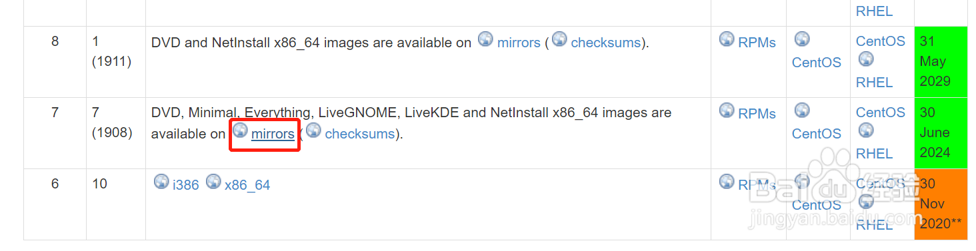The width and height of the screenshot is (976, 251).
Task: Click globe icon beside RPMs in version 8 row
Action: [x=727, y=39]
